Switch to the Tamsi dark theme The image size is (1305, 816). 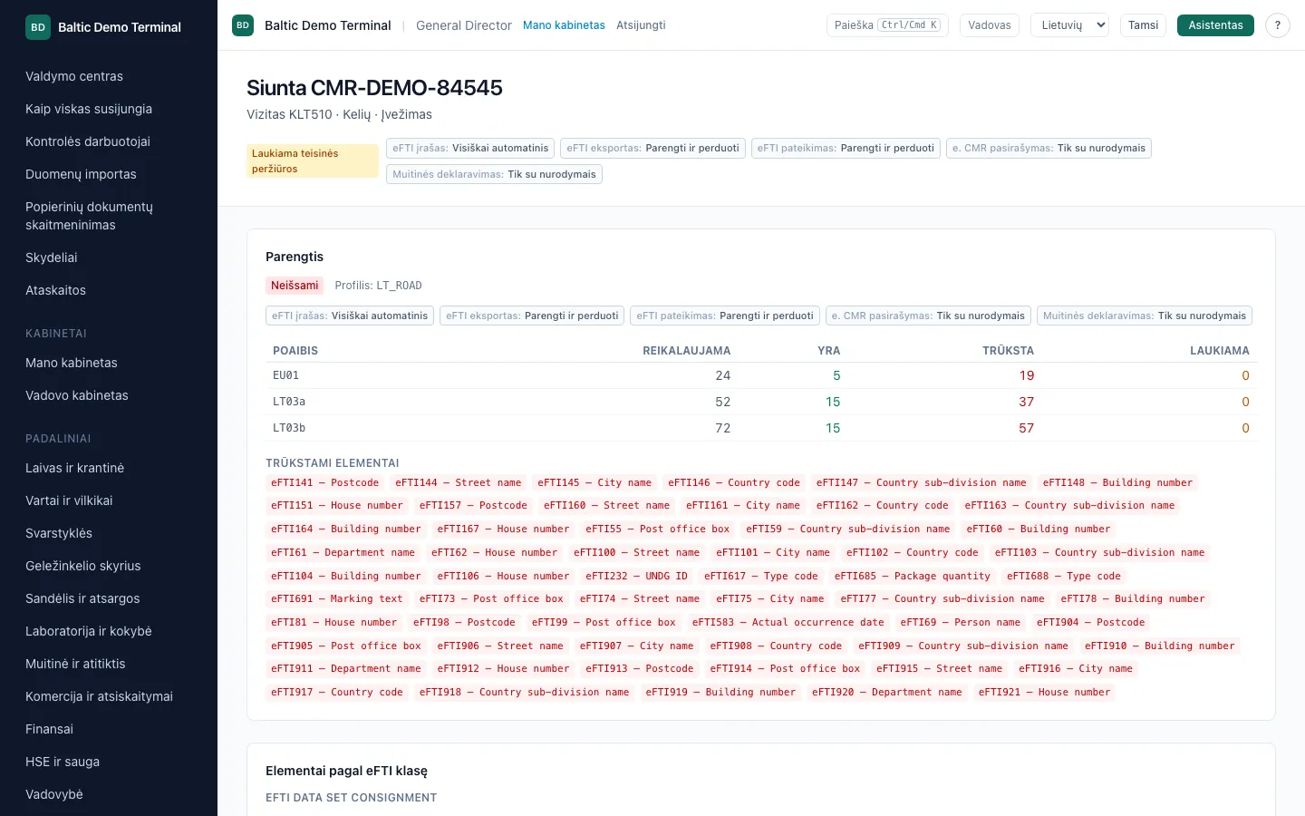[1143, 25]
